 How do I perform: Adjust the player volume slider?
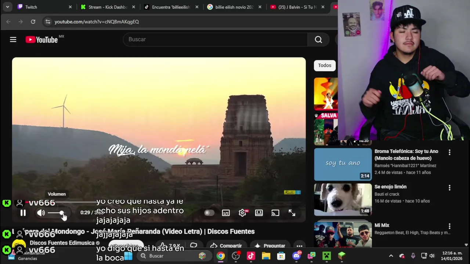(x=56, y=213)
